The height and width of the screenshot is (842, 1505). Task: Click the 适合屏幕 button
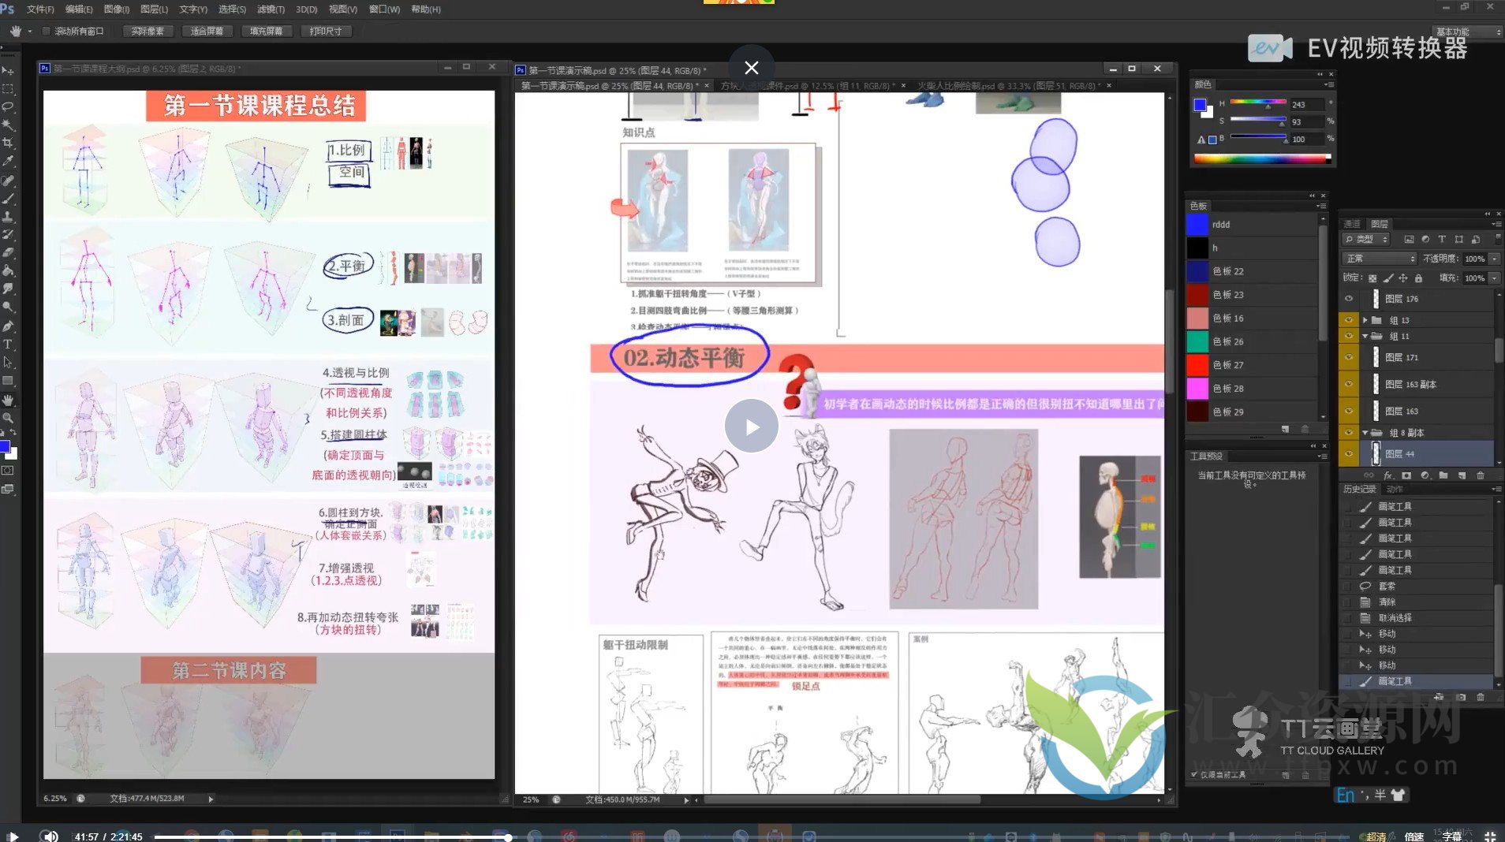(207, 32)
